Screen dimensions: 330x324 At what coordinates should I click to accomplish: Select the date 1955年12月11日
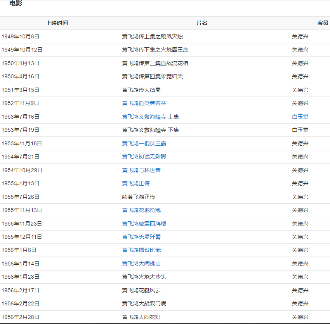pyautogui.click(x=22, y=237)
